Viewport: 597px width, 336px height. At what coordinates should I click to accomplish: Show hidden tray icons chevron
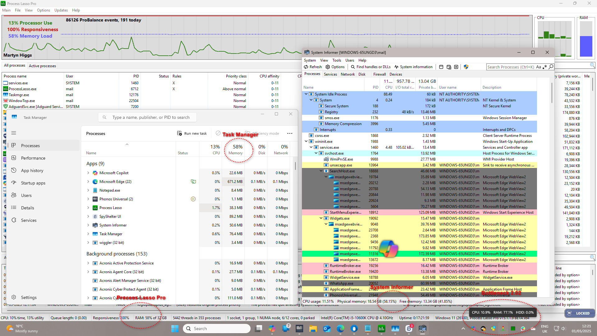463,329
